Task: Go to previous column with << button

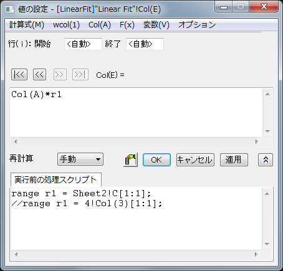Action: (x=39, y=75)
